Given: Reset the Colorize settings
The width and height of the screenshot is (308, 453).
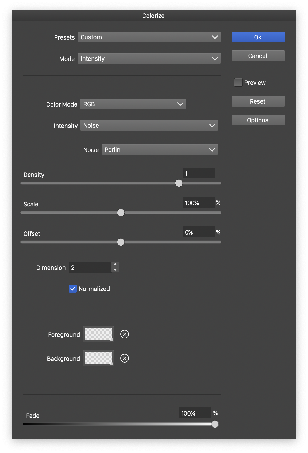Looking at the screenshot, I should point(258,101).
